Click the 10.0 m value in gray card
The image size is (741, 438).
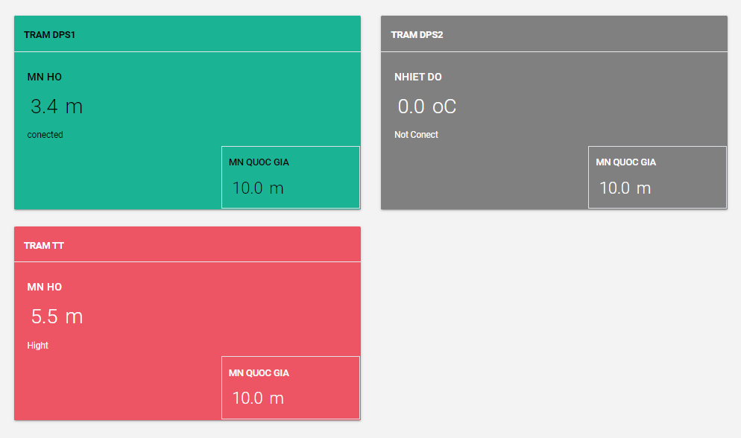coord(625,188)
